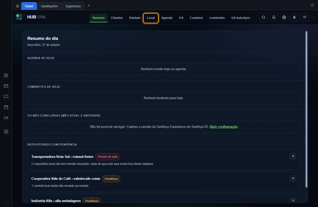Click the HUB SNK logo icon
Image resolution: width=318 pixels, height=207 pixels.
(19, 17)
